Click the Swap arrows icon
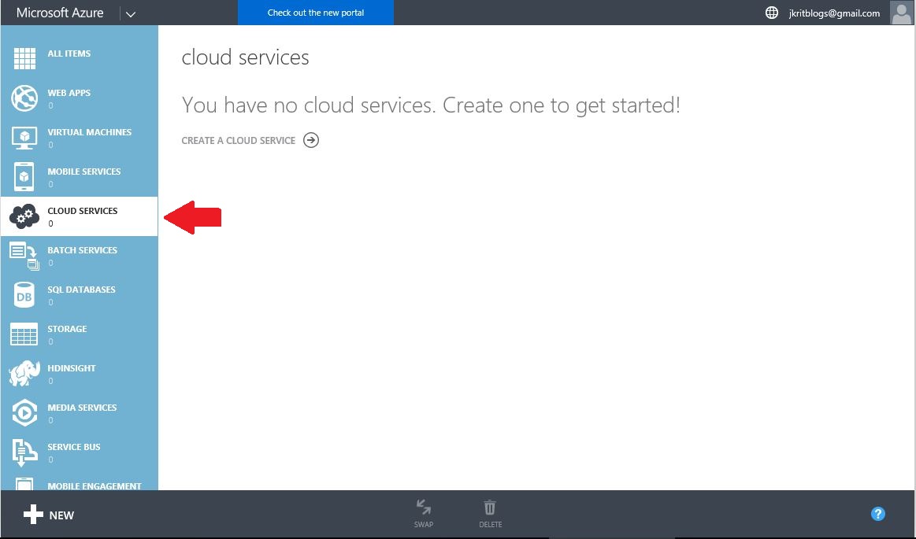Image resolution: width=916 pixels, height=539 pixels. (x=424, y=507)
